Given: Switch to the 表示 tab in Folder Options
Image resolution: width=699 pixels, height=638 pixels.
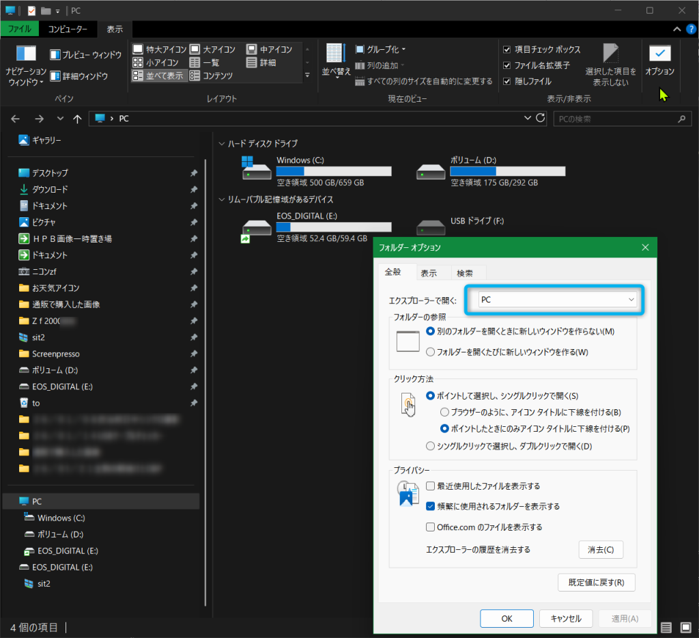Looking at the screenshot, I should click(429, 273).
